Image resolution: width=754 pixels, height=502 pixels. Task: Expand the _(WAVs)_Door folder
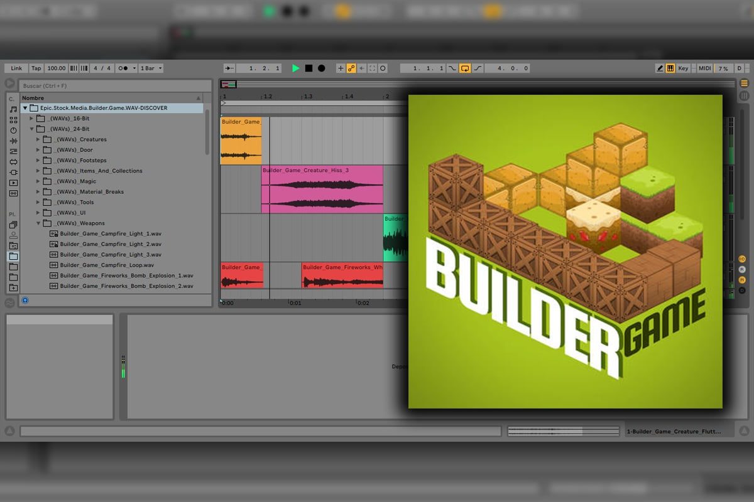coord(38,150)
